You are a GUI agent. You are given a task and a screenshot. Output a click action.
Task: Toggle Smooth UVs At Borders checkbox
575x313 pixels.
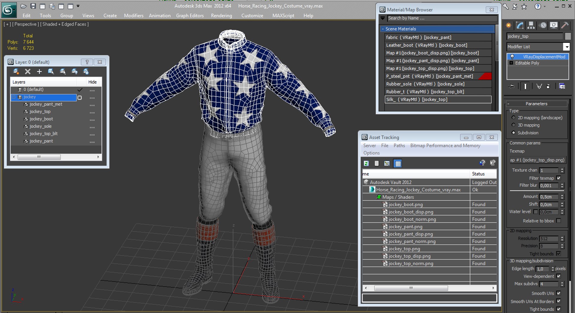559,301
